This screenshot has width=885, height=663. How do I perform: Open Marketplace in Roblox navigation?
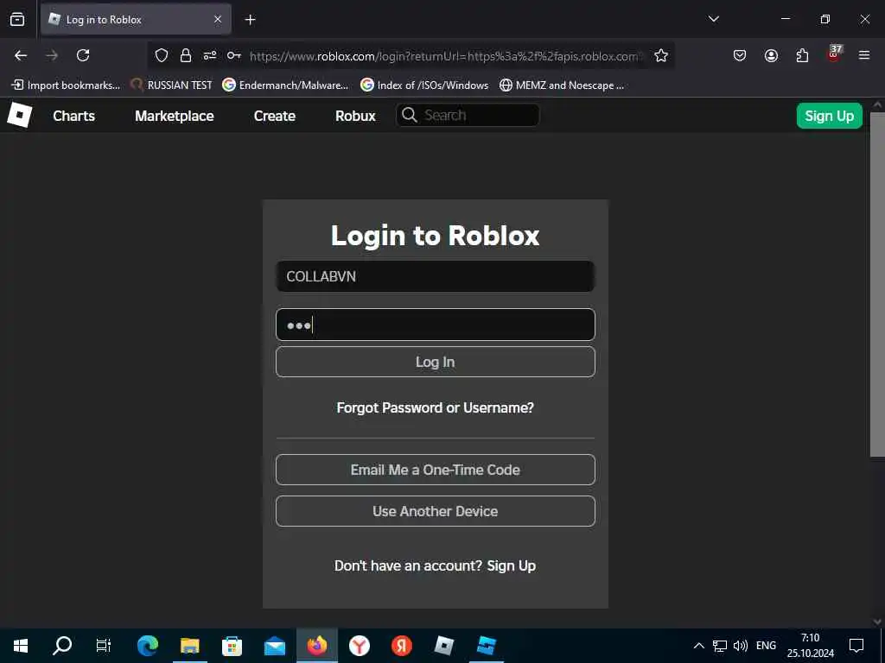tap(175, 116)
